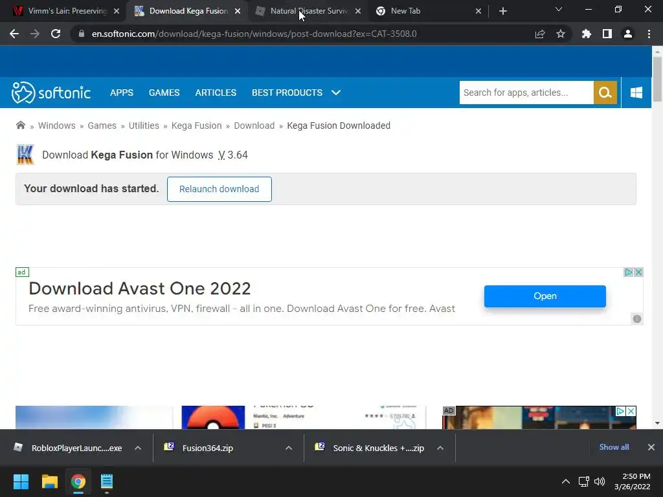Open RobloxPlayerLauncher.exe download item
The width and height of the screenshot is (663, 497).
pyautogui.click(x=70, y=448)
